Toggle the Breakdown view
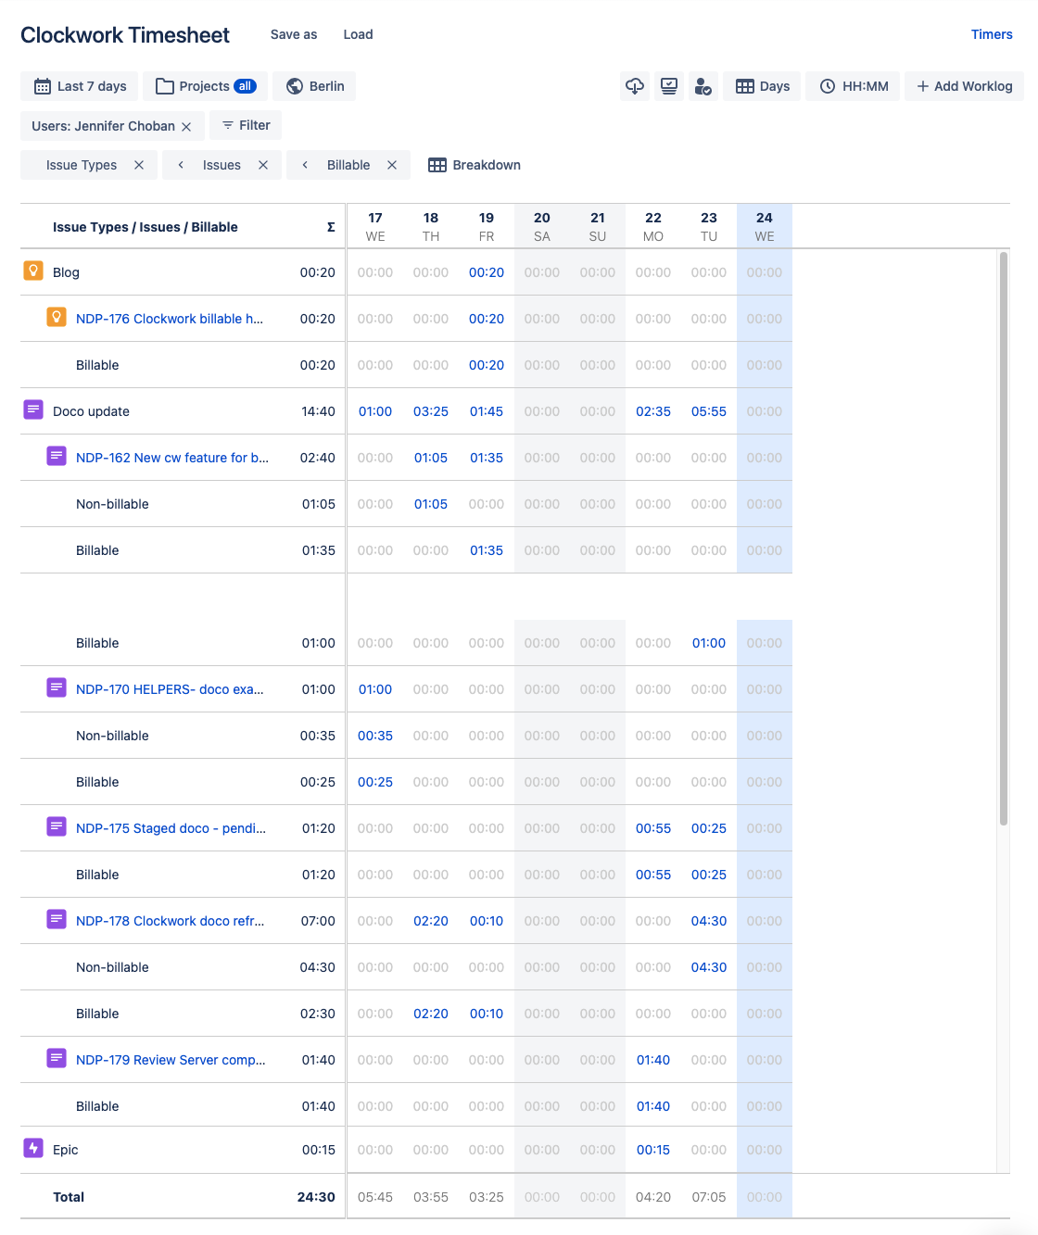 click(x=474, y=165)
